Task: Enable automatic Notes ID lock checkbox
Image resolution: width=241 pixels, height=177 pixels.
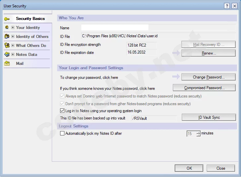Action: click(62, 133)
